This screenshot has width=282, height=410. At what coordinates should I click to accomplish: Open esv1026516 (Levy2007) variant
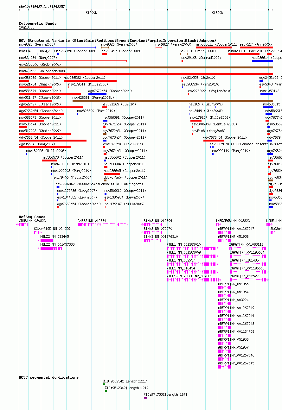coord(104,147)
